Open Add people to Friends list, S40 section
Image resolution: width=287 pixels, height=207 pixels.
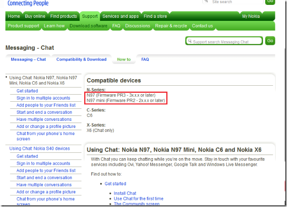click(46, 171)
